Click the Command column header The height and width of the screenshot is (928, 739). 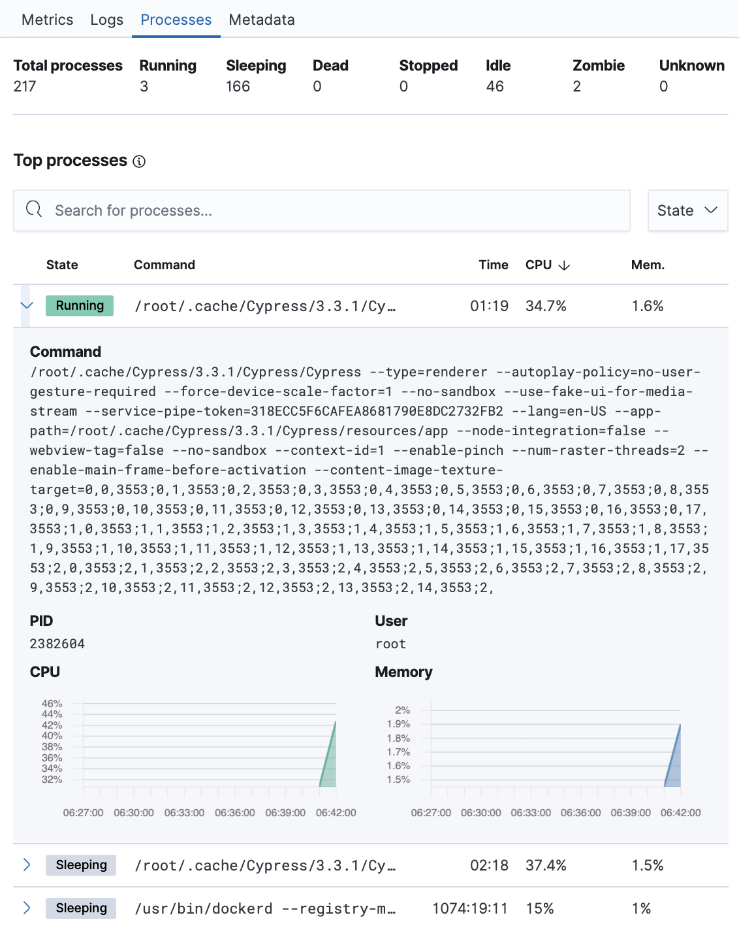[x=164, y=265]
